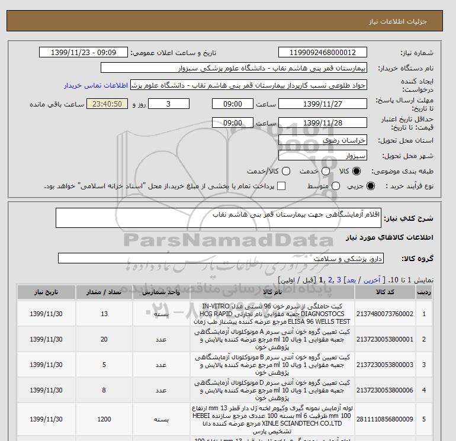Click the response deadline 09:00 time field
Image resolution: width=456 pixels, height=441 pixels.
(x=233, y=104)
